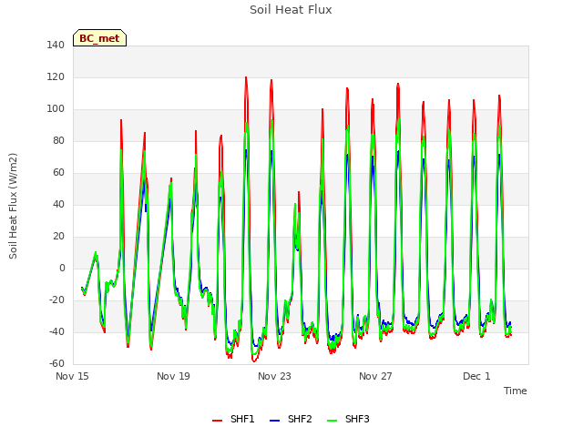Click the vertical axis title with W/m2
This screenshot has height=437, width=583.
click(13, 206)
